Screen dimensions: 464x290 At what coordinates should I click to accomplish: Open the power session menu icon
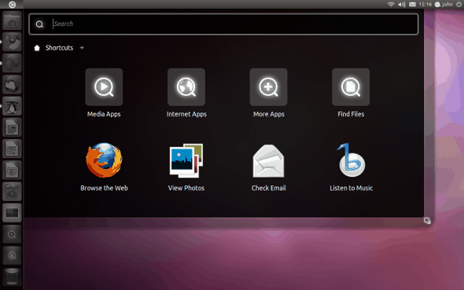pyautogui.click(x=458, y=5)
